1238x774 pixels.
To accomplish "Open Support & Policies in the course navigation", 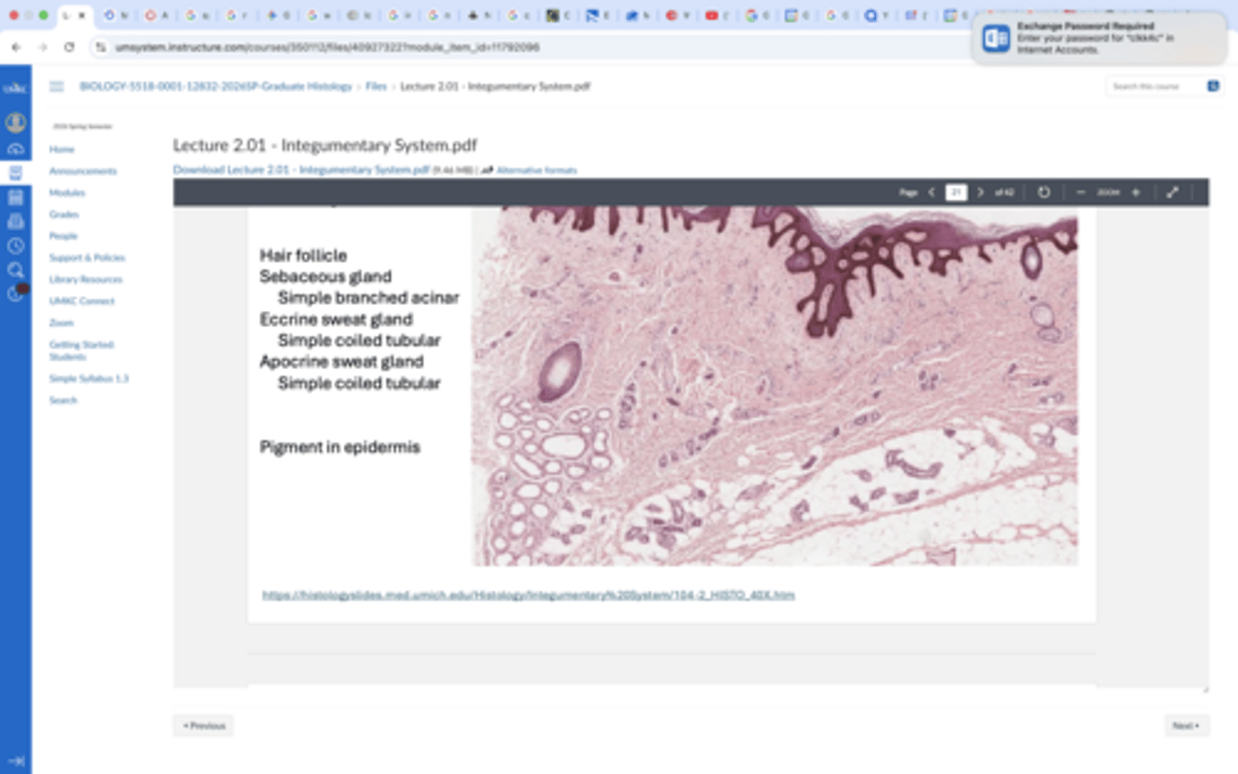I will pos(87,258).
